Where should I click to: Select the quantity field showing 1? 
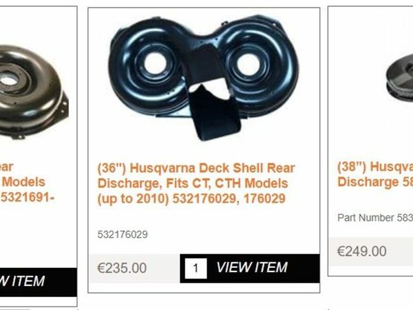tap(195, 269)
